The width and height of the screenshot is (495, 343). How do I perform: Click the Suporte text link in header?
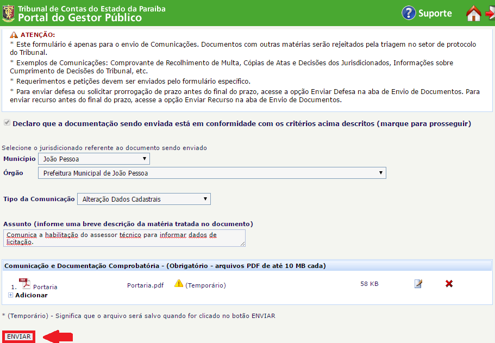coord(435,13)
